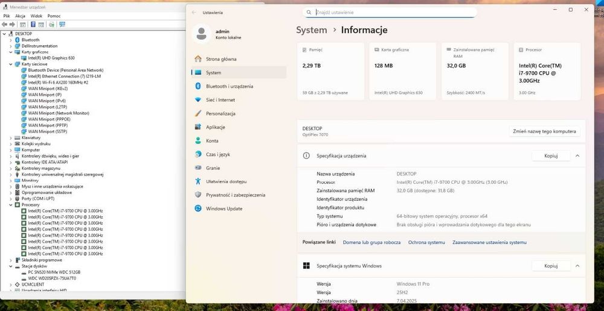Open the Domena lub grupa robocza link

click(x=371, y=242)
